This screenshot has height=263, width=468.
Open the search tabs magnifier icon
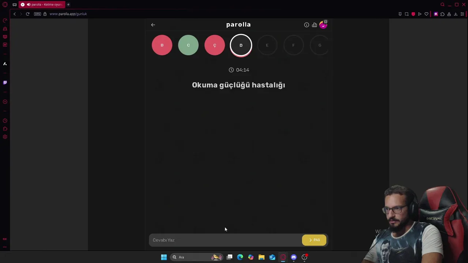(x=442, y=5)
